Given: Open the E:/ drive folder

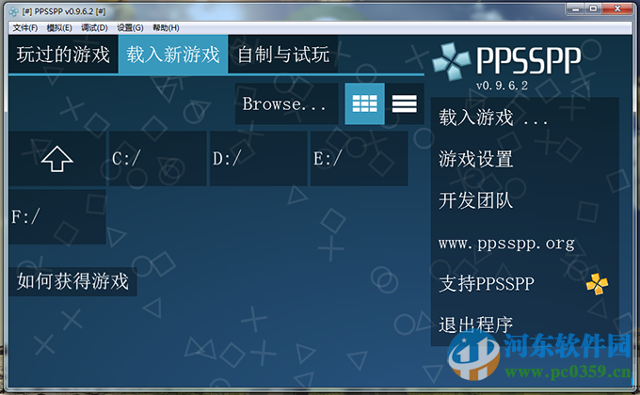Looking at the screenshot, I should [360, 159].
